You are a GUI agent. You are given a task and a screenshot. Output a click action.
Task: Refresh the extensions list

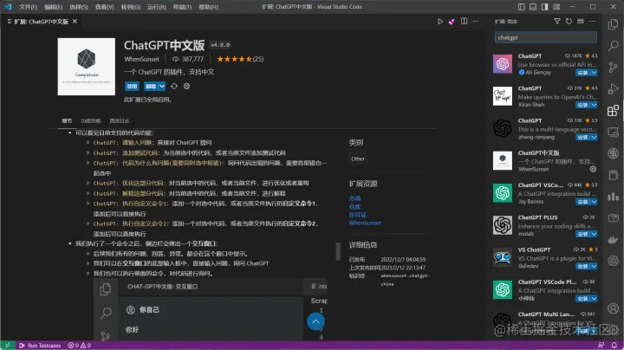click(569, 21)
